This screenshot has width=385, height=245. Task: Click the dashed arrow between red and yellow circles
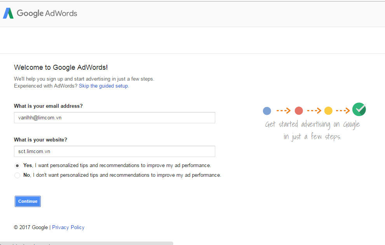314,111
